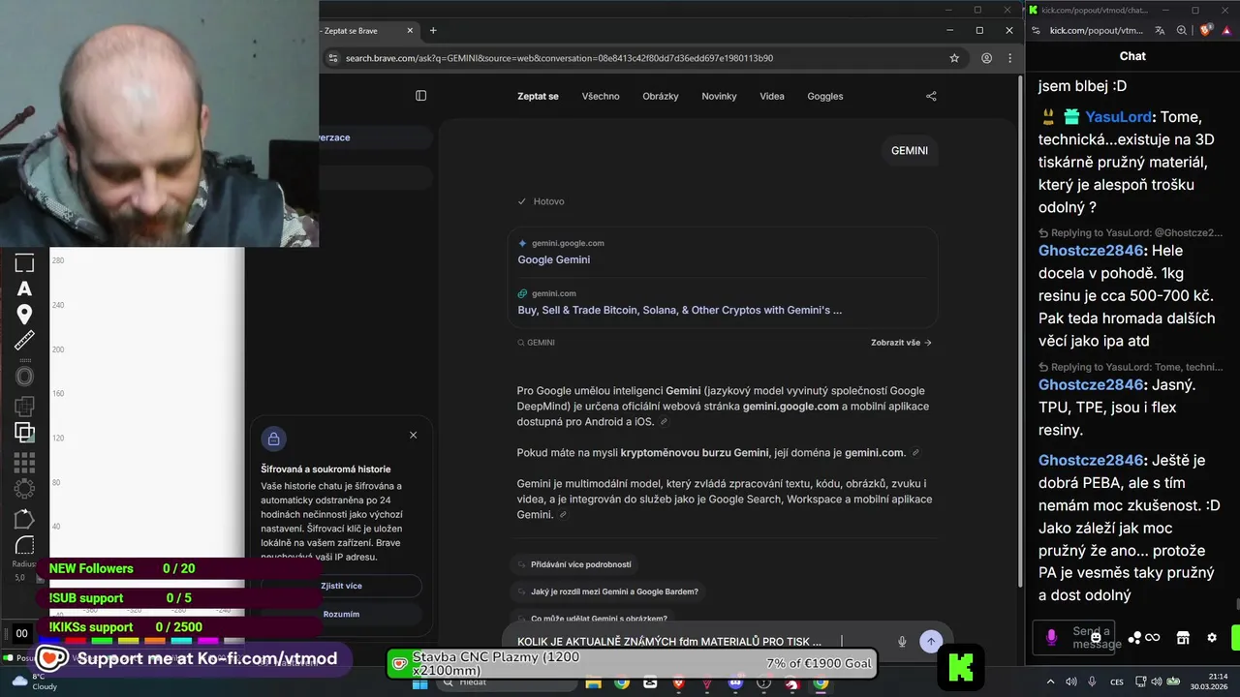The image size is (1240, 697).
Task: Copy link icon after the gemini.com paragraph
Action: click(915, 453)
